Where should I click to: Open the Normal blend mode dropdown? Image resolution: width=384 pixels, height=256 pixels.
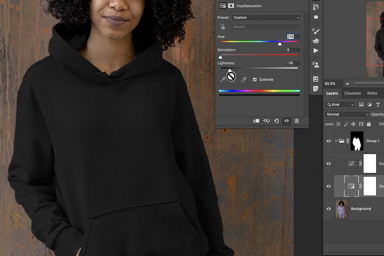347,114
